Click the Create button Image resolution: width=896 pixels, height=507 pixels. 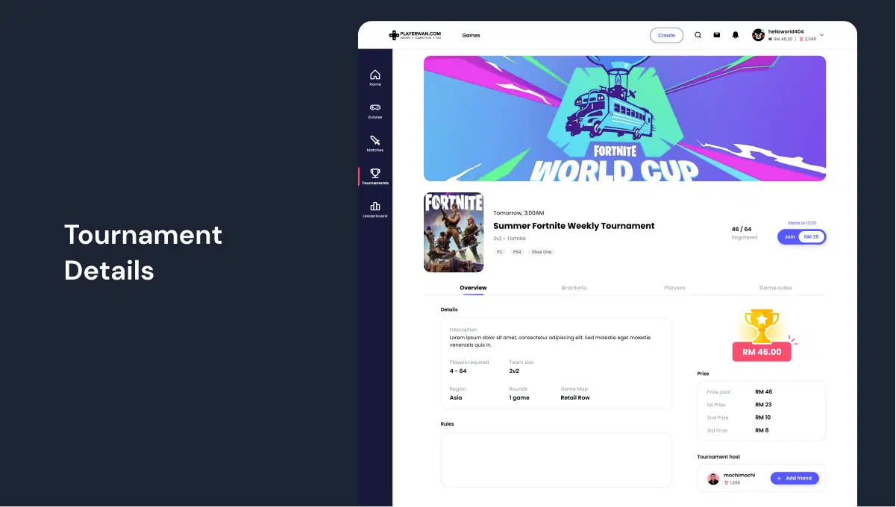tap(666, 35)
